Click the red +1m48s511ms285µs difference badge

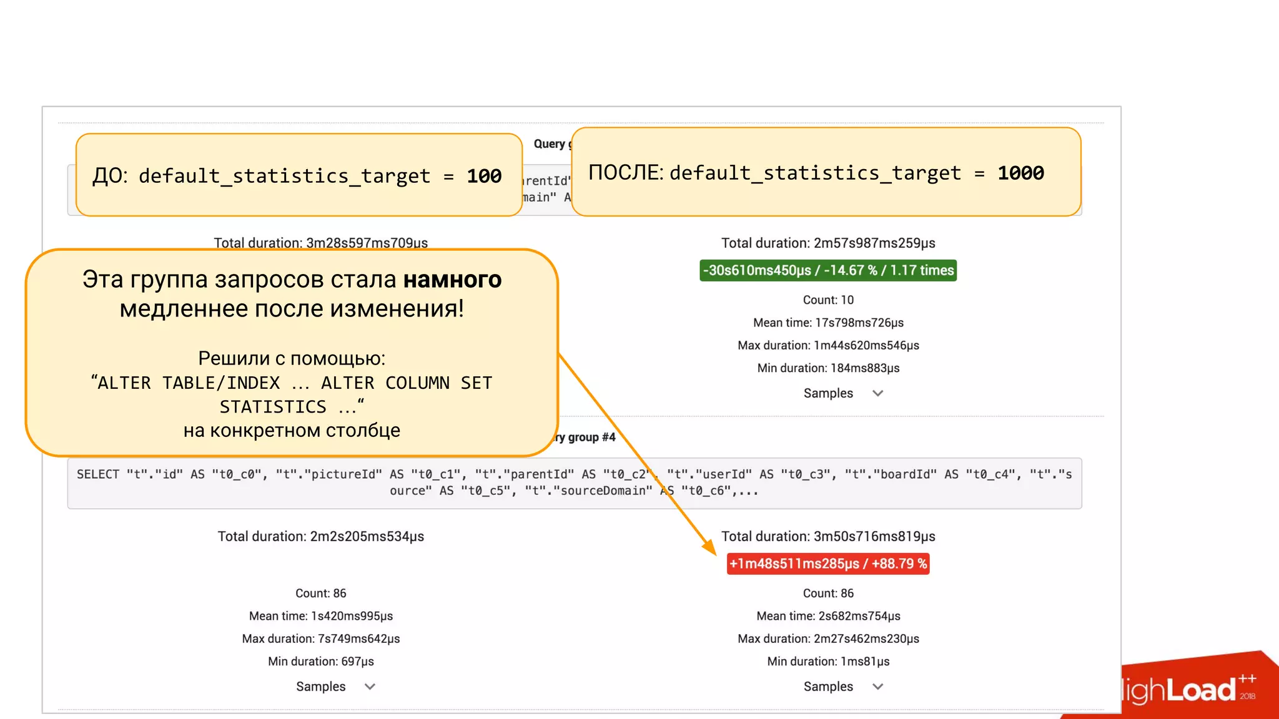point(828,564)
